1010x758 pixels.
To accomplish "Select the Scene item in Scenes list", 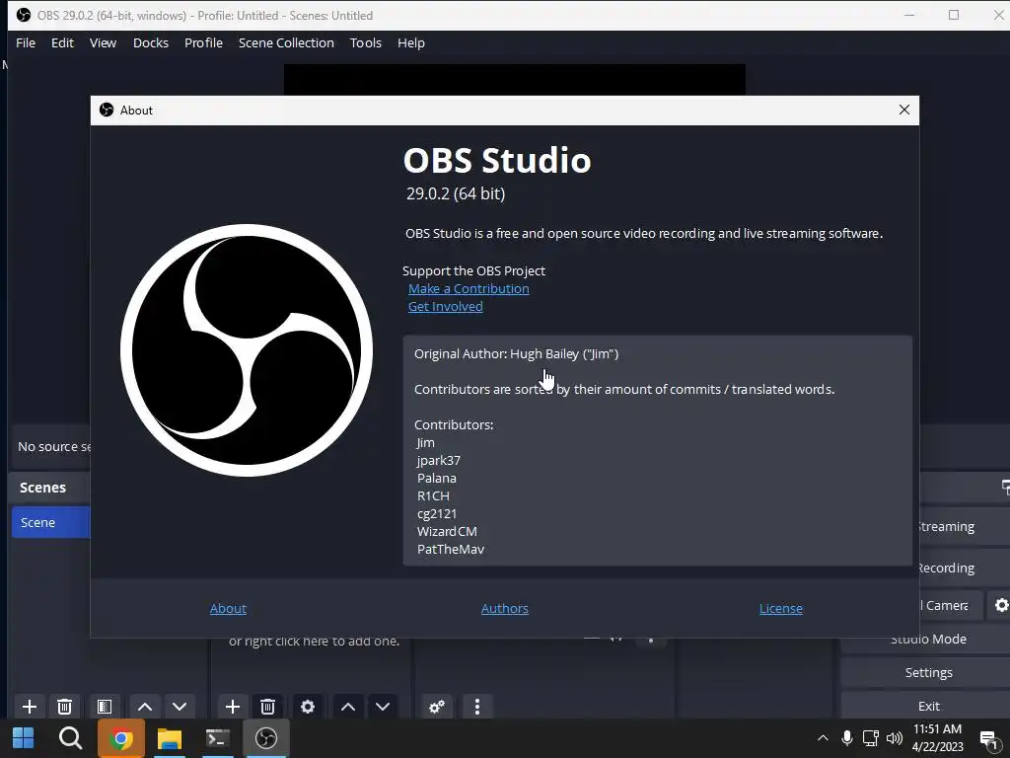I will [51, 522].
